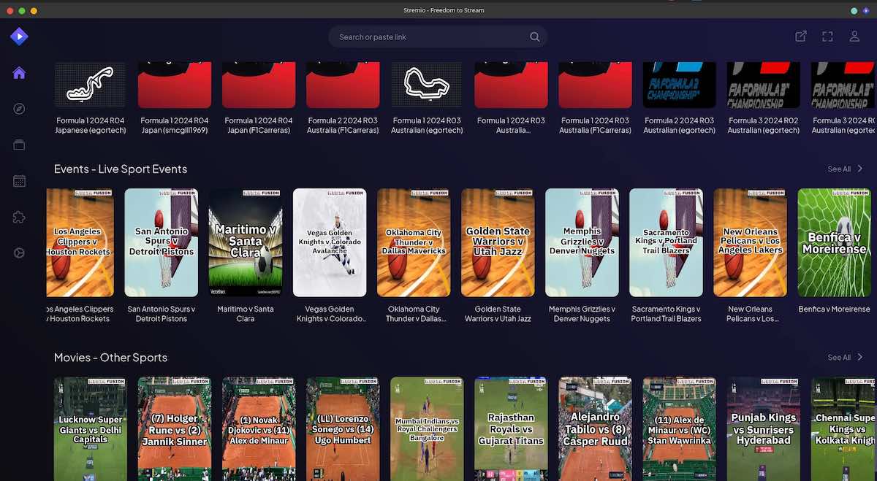Open the Settings icon in sidebar
Image resolution: width=877 pixels, height=481 pixels.
point(19,253)
